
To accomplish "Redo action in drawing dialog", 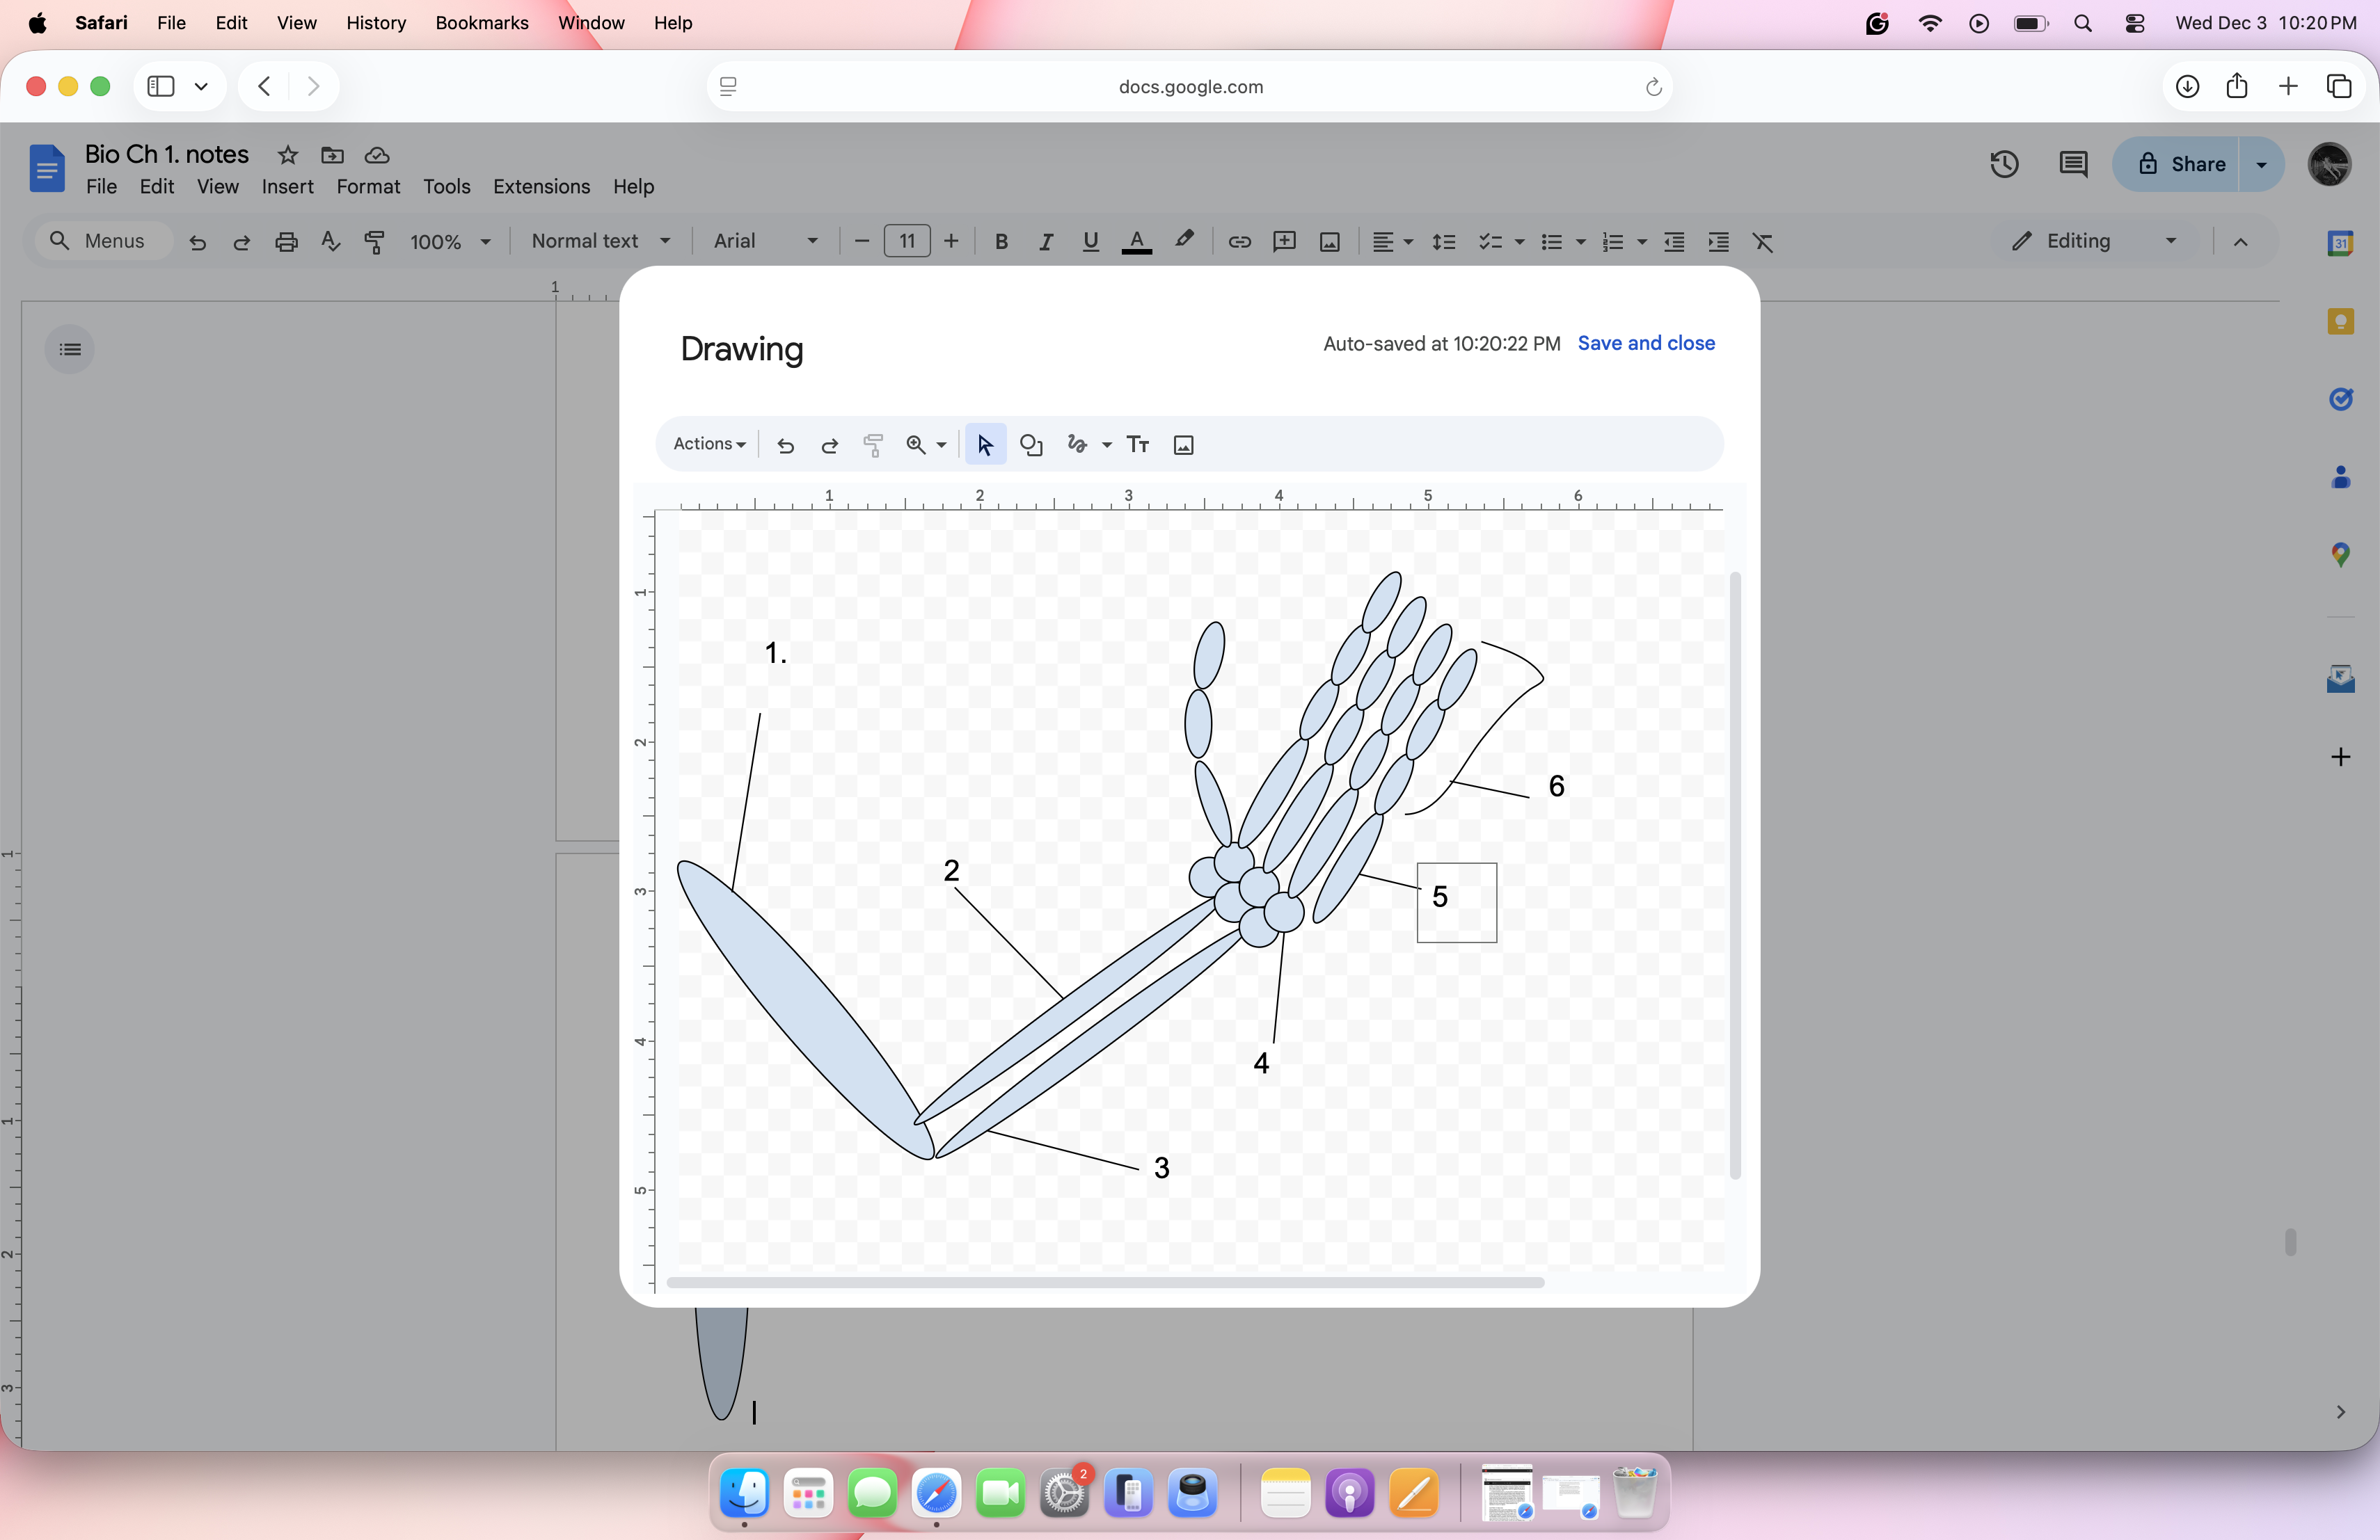I will click(829, 444).
